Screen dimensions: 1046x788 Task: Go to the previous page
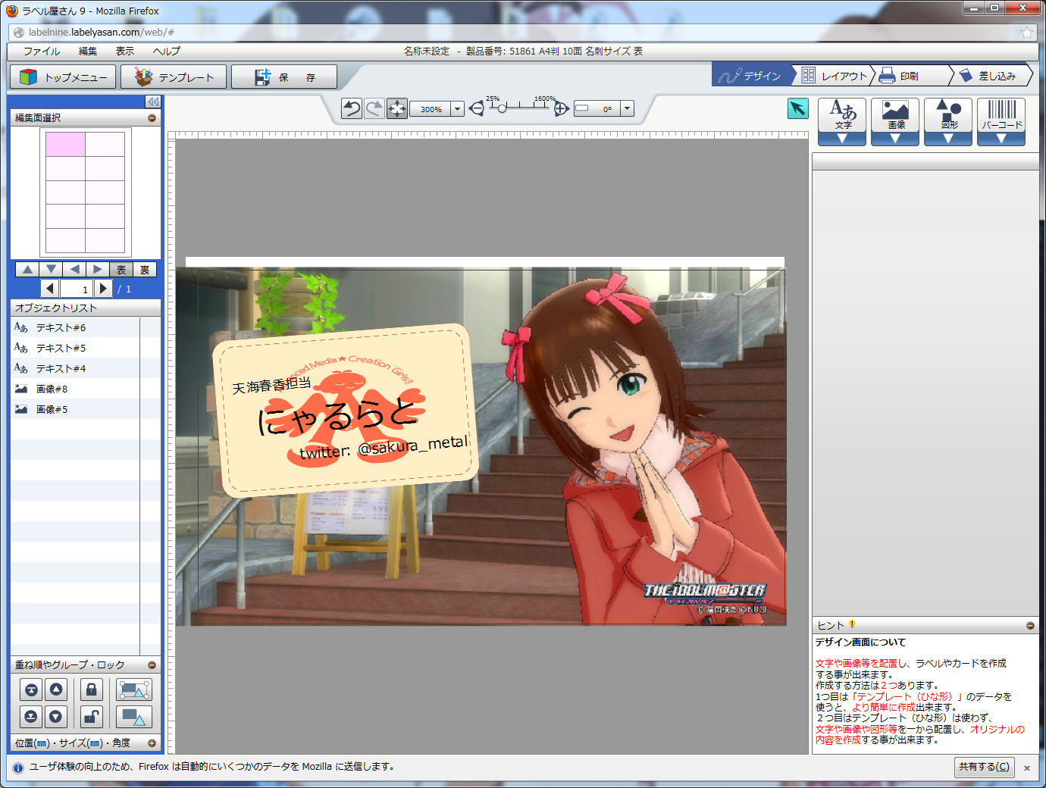click(50, 289)
